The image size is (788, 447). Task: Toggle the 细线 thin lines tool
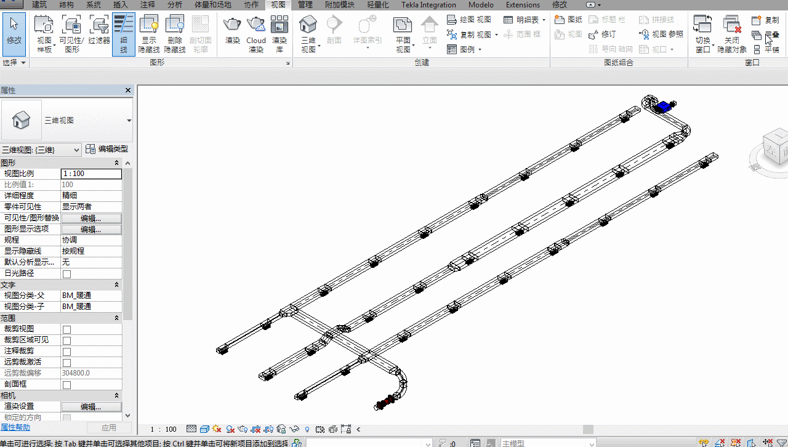(124, 34)
